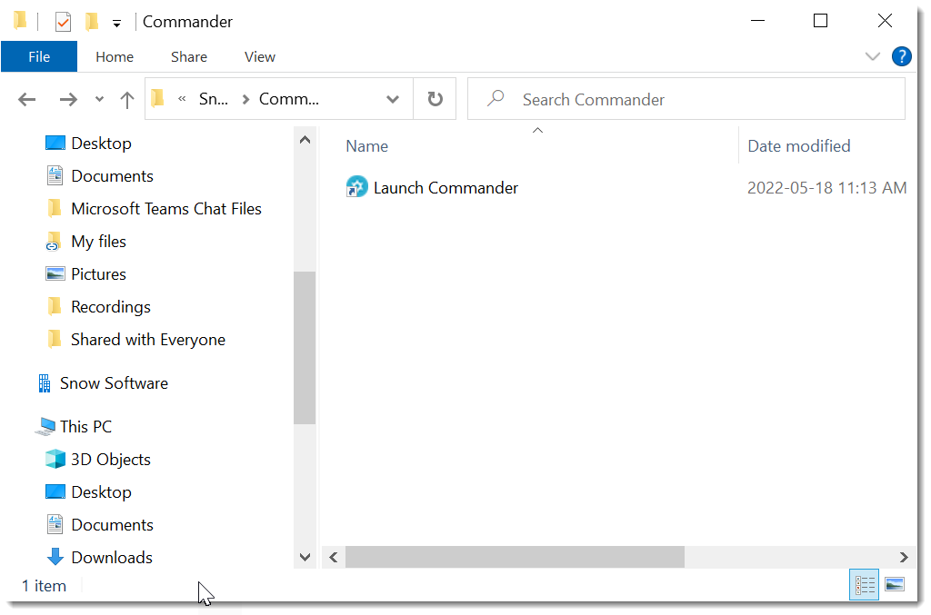Go up one folder level
The height and width of the screenshot is (615, 931).
pos(127,100)
